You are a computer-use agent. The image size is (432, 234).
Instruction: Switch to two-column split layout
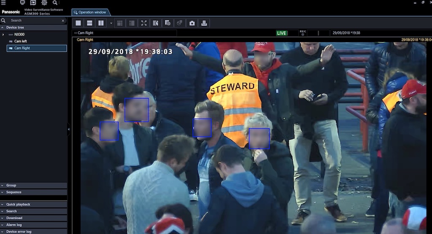(x=101, y=23)
